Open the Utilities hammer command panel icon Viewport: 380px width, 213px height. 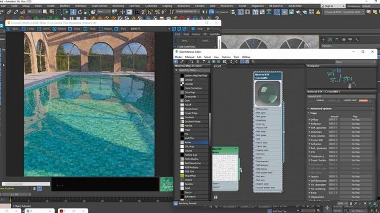[357, 40]
